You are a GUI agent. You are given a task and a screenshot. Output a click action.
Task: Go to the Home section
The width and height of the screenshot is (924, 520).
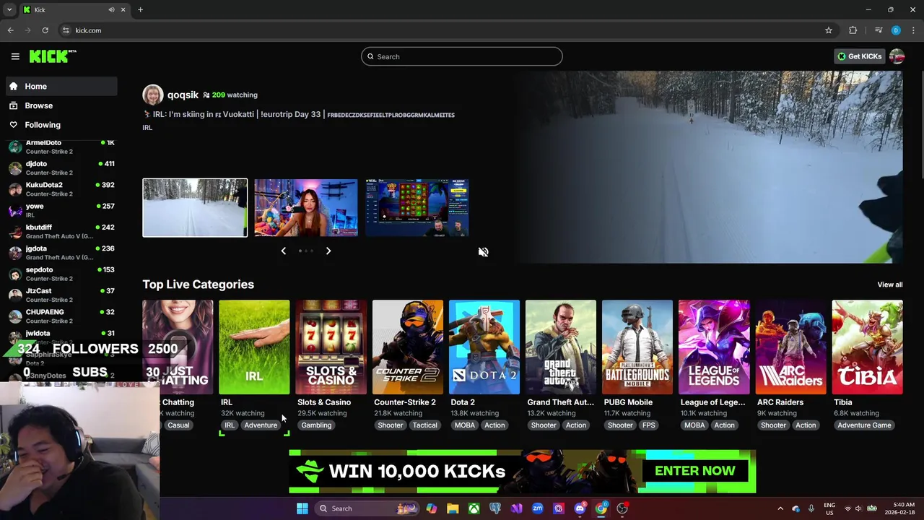pyautogui.click(x=61, y=86)
